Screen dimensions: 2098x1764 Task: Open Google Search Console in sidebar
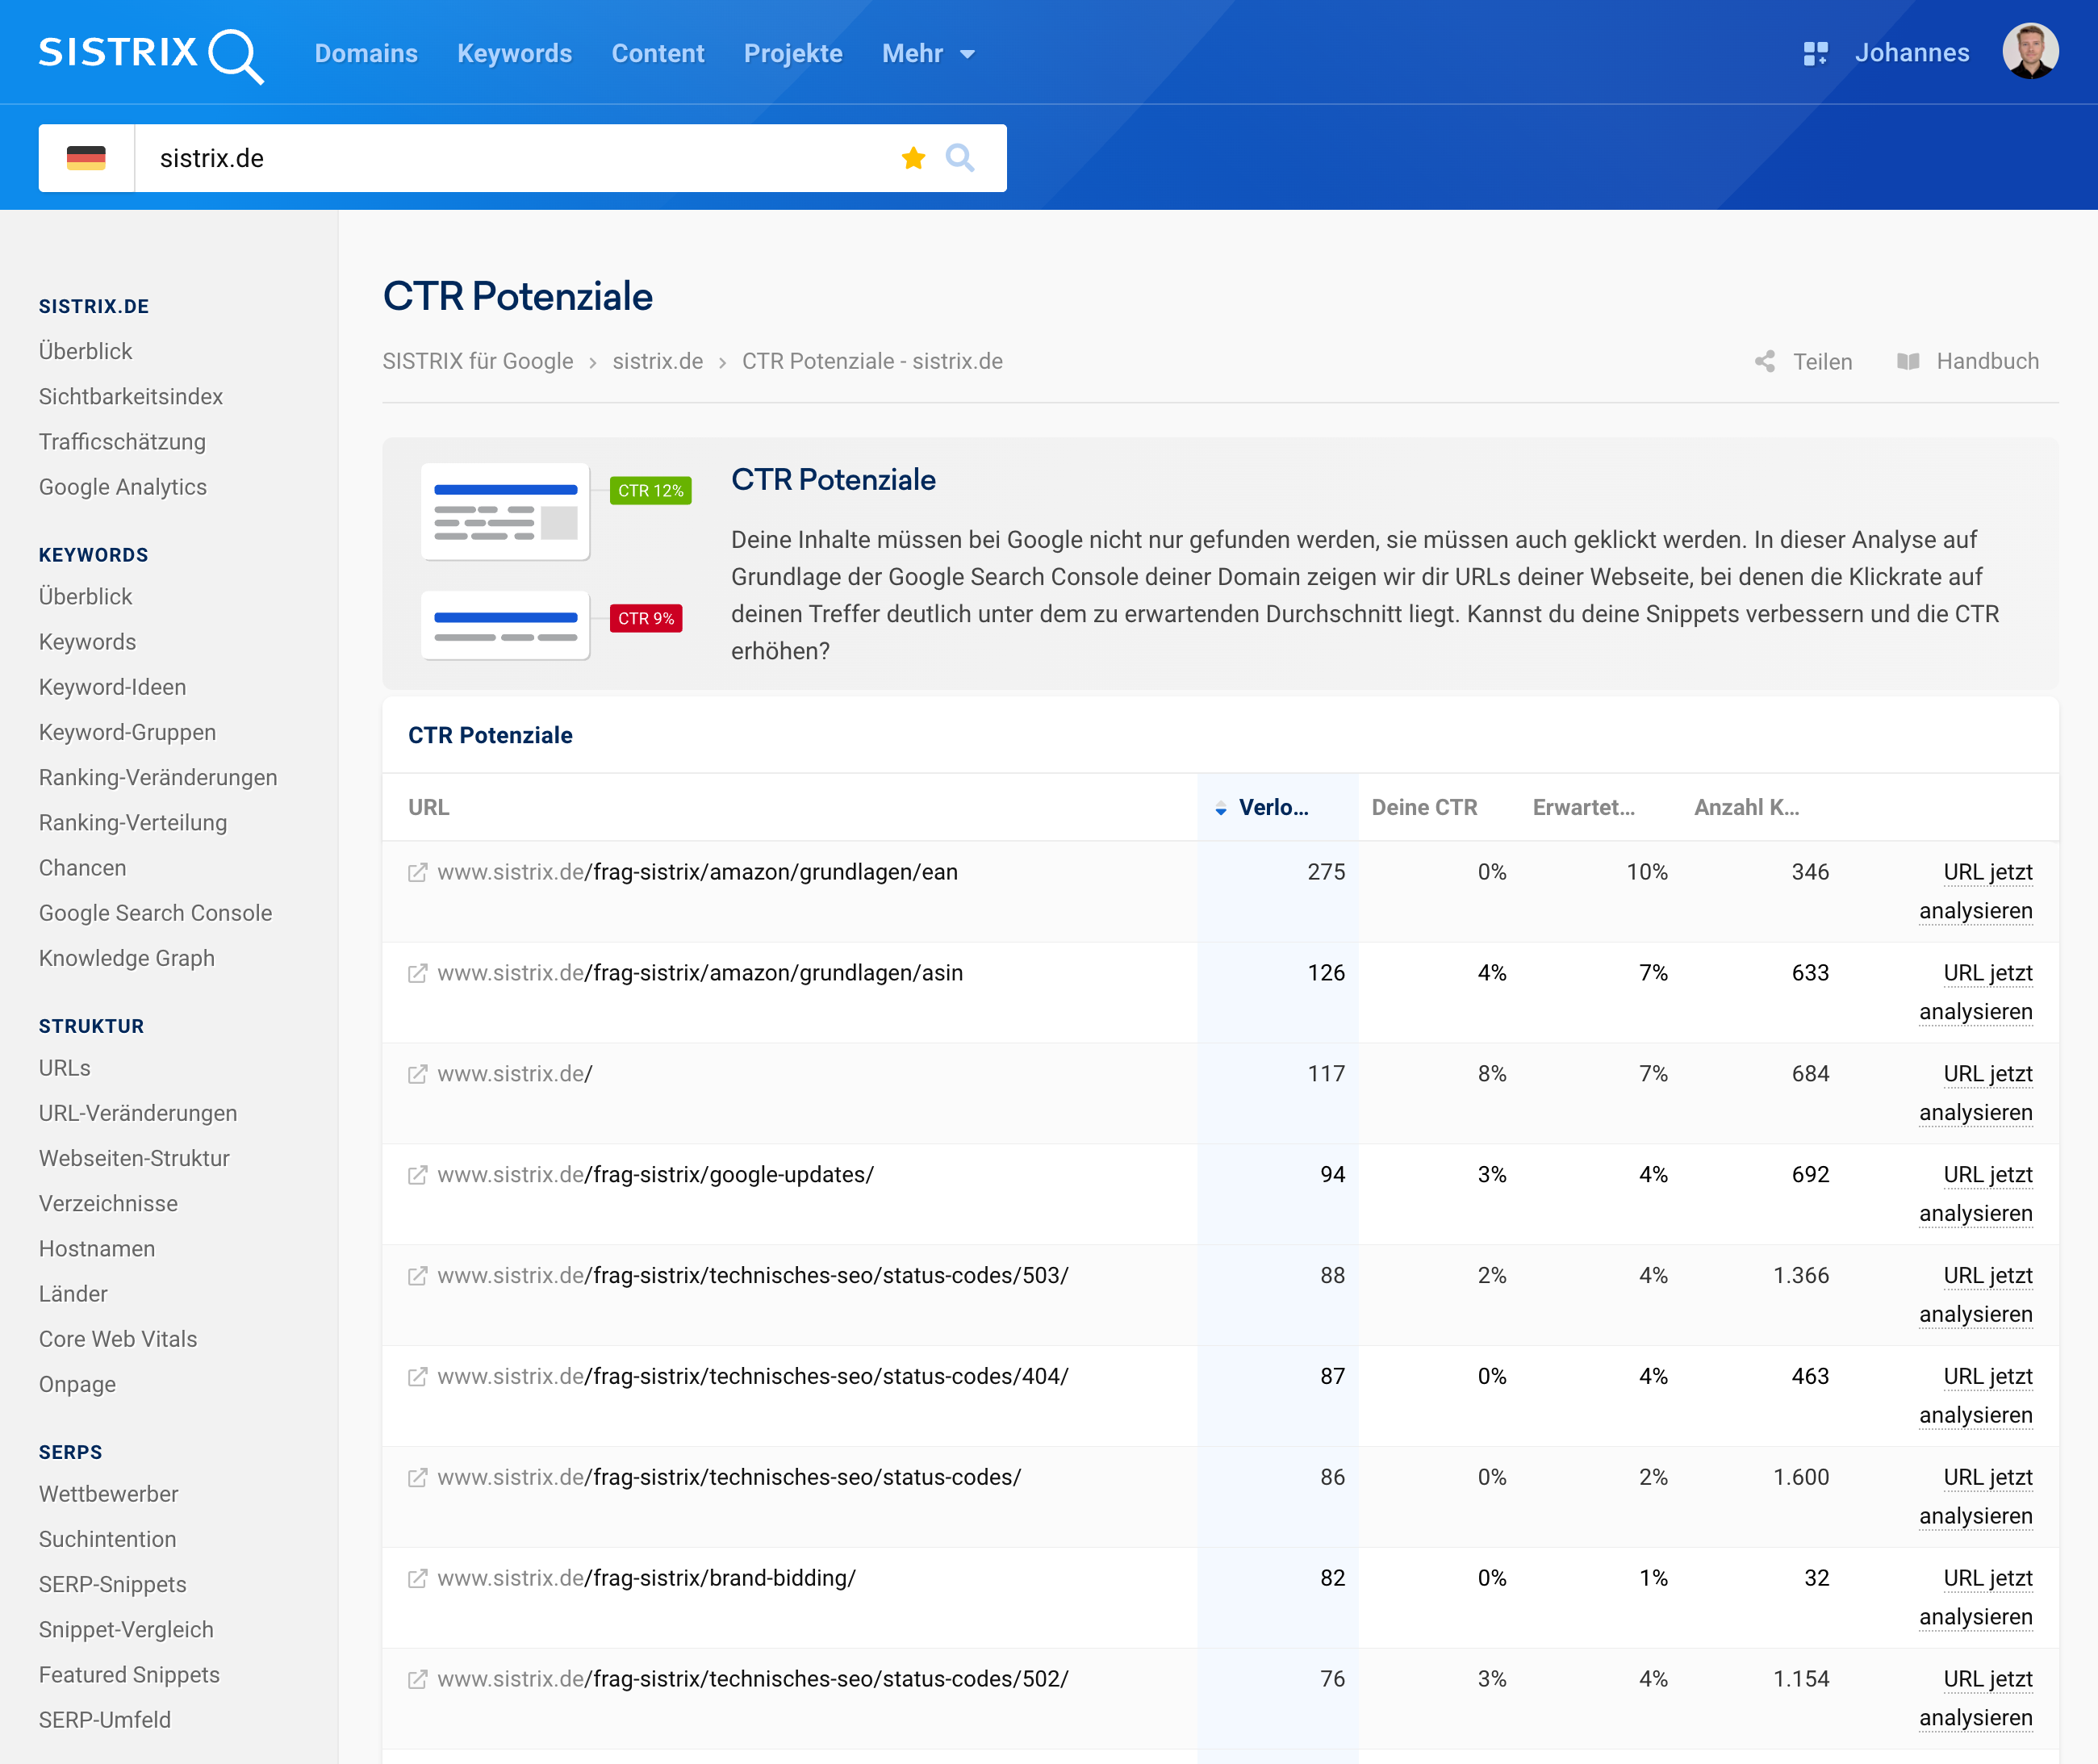(155, 913)
